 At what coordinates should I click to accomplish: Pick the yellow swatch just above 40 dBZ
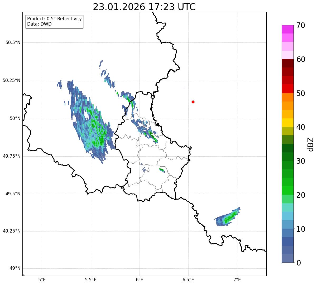pos(288,123)
